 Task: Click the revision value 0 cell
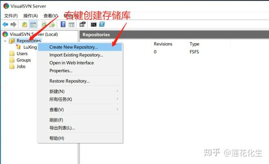[155, 52]
